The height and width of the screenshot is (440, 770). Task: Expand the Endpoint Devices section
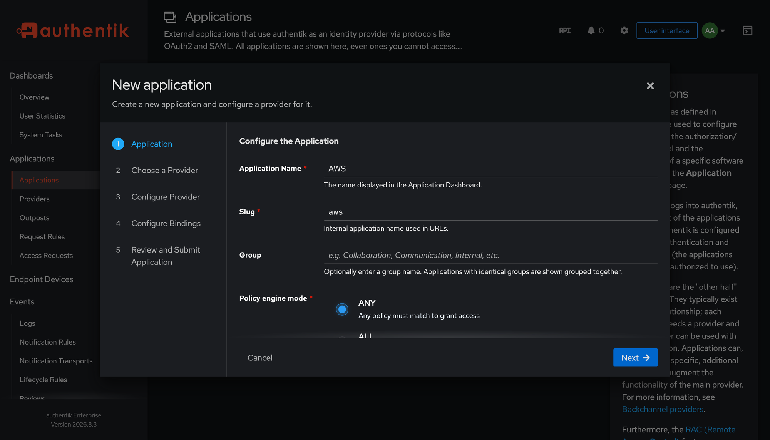coord(41,279)
